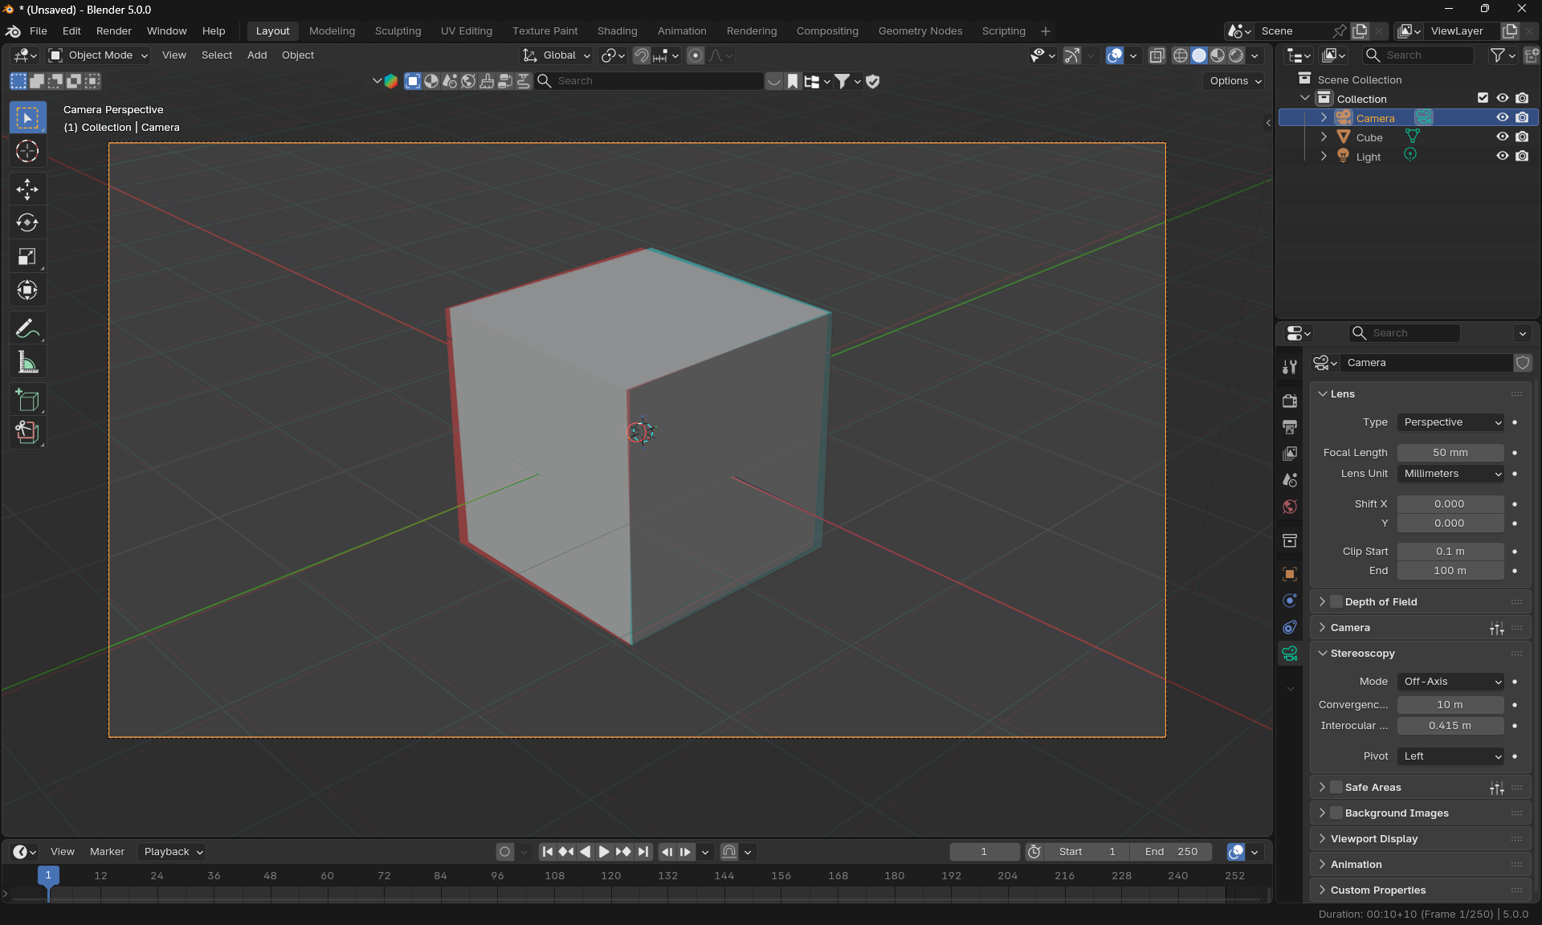
Task: Open the stereoscopy Mode Off-Axis dropdown
Action: coord(1450,682)
